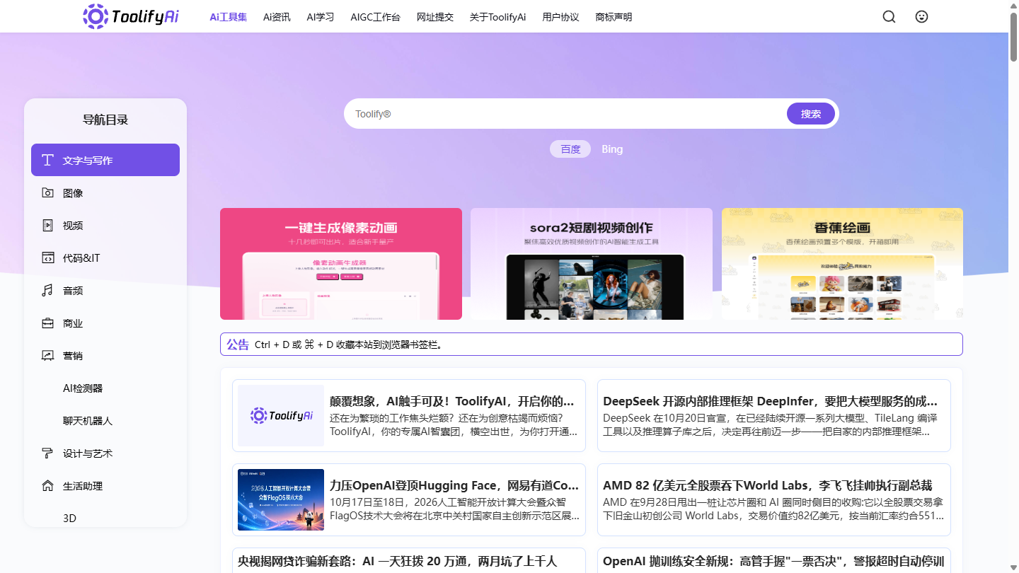Click the 导航目录 sidebar heading
Screen dimensions: 1019x573
pyautogui.click(x=105, y=120)
